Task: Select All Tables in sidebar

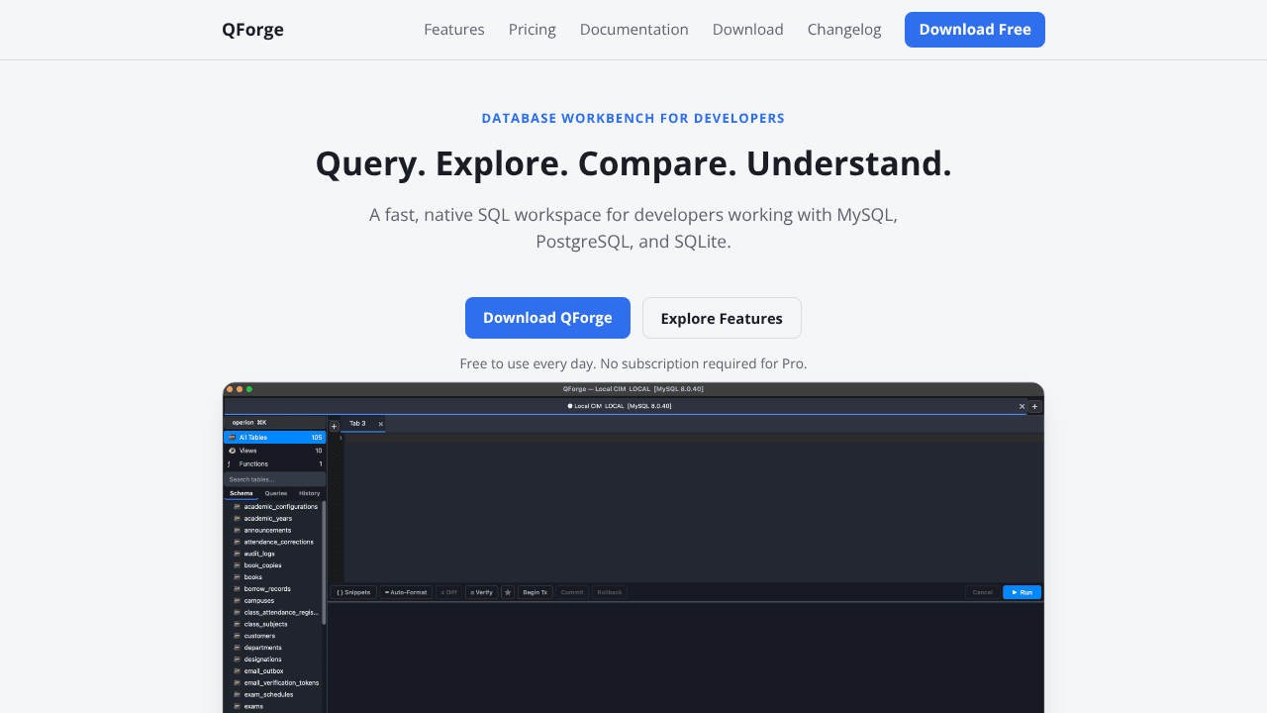Action: click(275, 437)
